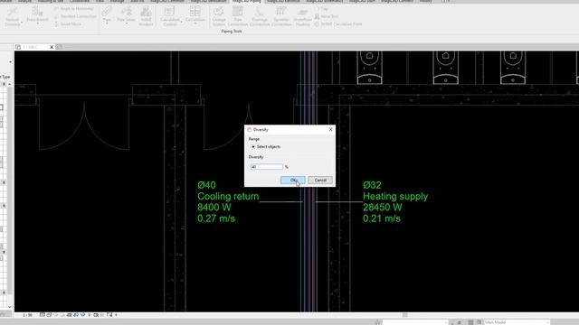Select the Sprinkler Connection tool
This screenshot has width=579, height=325.
pos(281,15)
